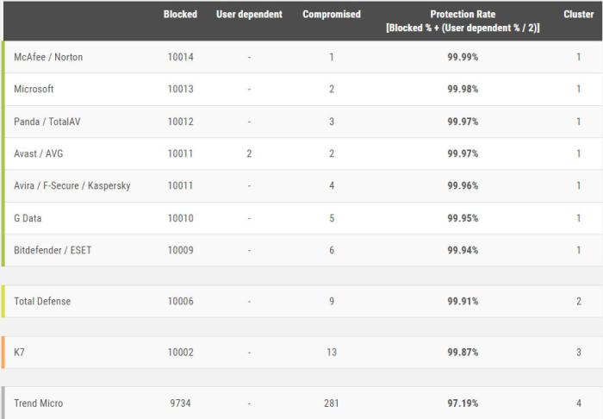Select the Cluster column header

click(x=579, y=15)
